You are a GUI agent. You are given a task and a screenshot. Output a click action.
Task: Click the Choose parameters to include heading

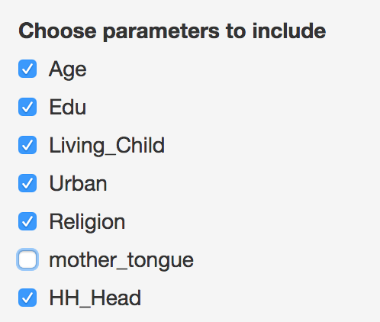(172, 31)
